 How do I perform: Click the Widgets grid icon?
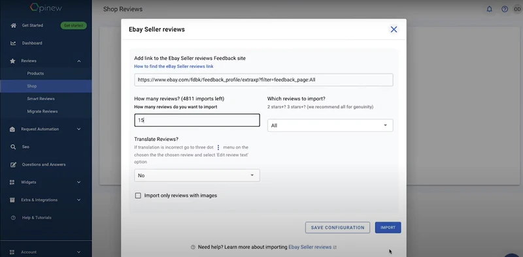12,183
